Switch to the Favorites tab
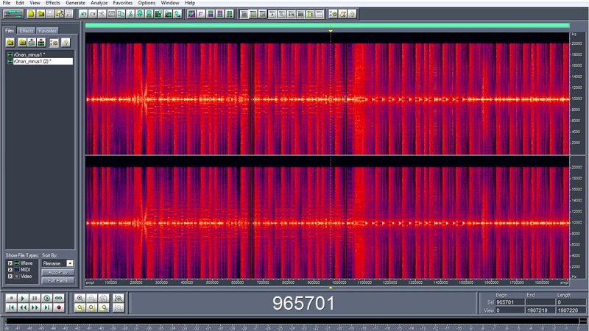The height and width of the screenshot is (331, 589). tap(48, 31)
